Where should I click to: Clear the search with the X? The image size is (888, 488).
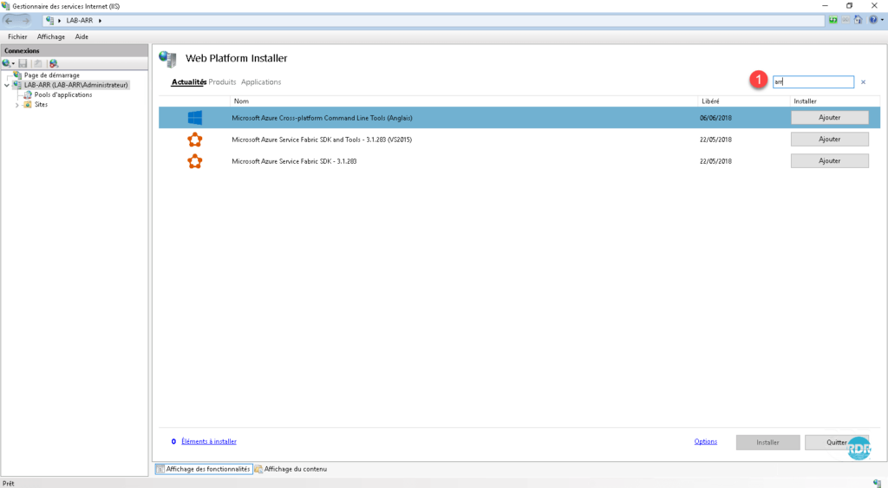point(863,82)
